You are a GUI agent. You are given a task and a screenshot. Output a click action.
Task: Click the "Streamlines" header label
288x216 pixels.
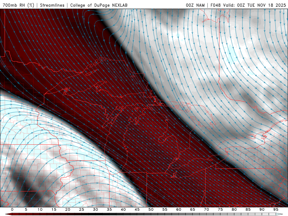[x=52, y=5]
